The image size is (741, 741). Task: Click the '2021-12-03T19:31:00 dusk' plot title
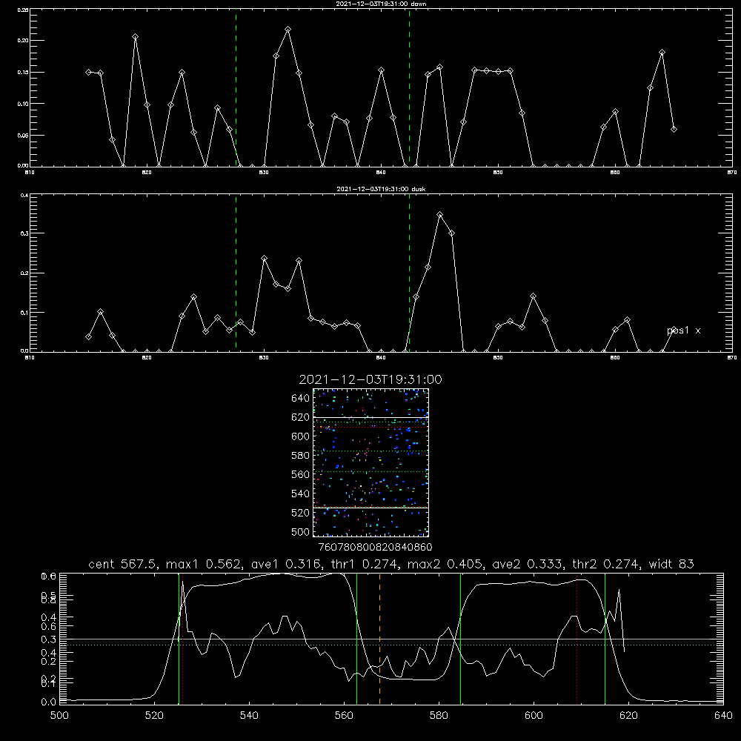point(381,189)
